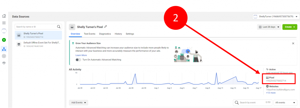
Task: Open the Add Events dropdown
Action: [x=79, y=102]
